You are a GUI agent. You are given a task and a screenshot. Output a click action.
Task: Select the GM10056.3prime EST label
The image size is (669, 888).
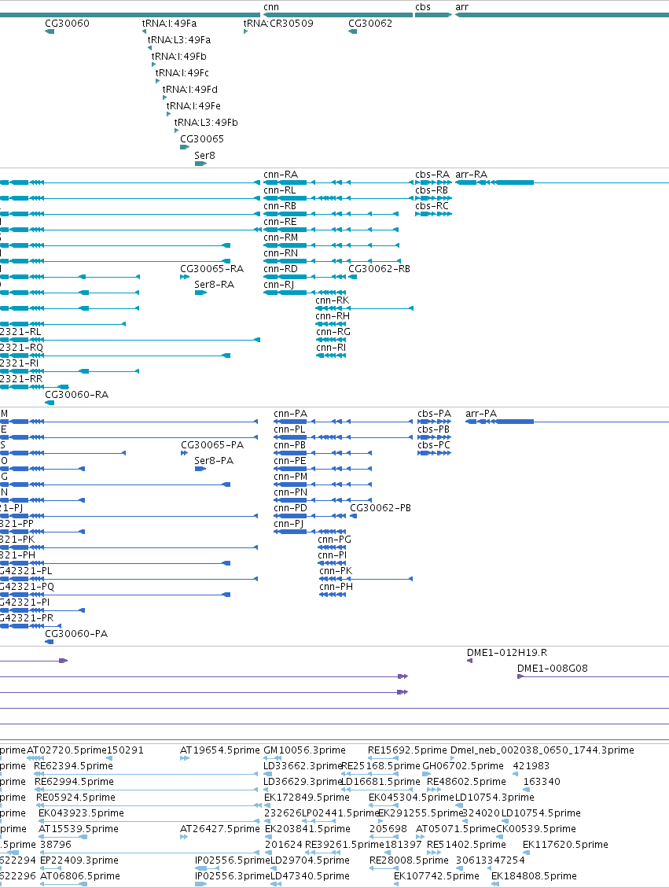point(304,750)
